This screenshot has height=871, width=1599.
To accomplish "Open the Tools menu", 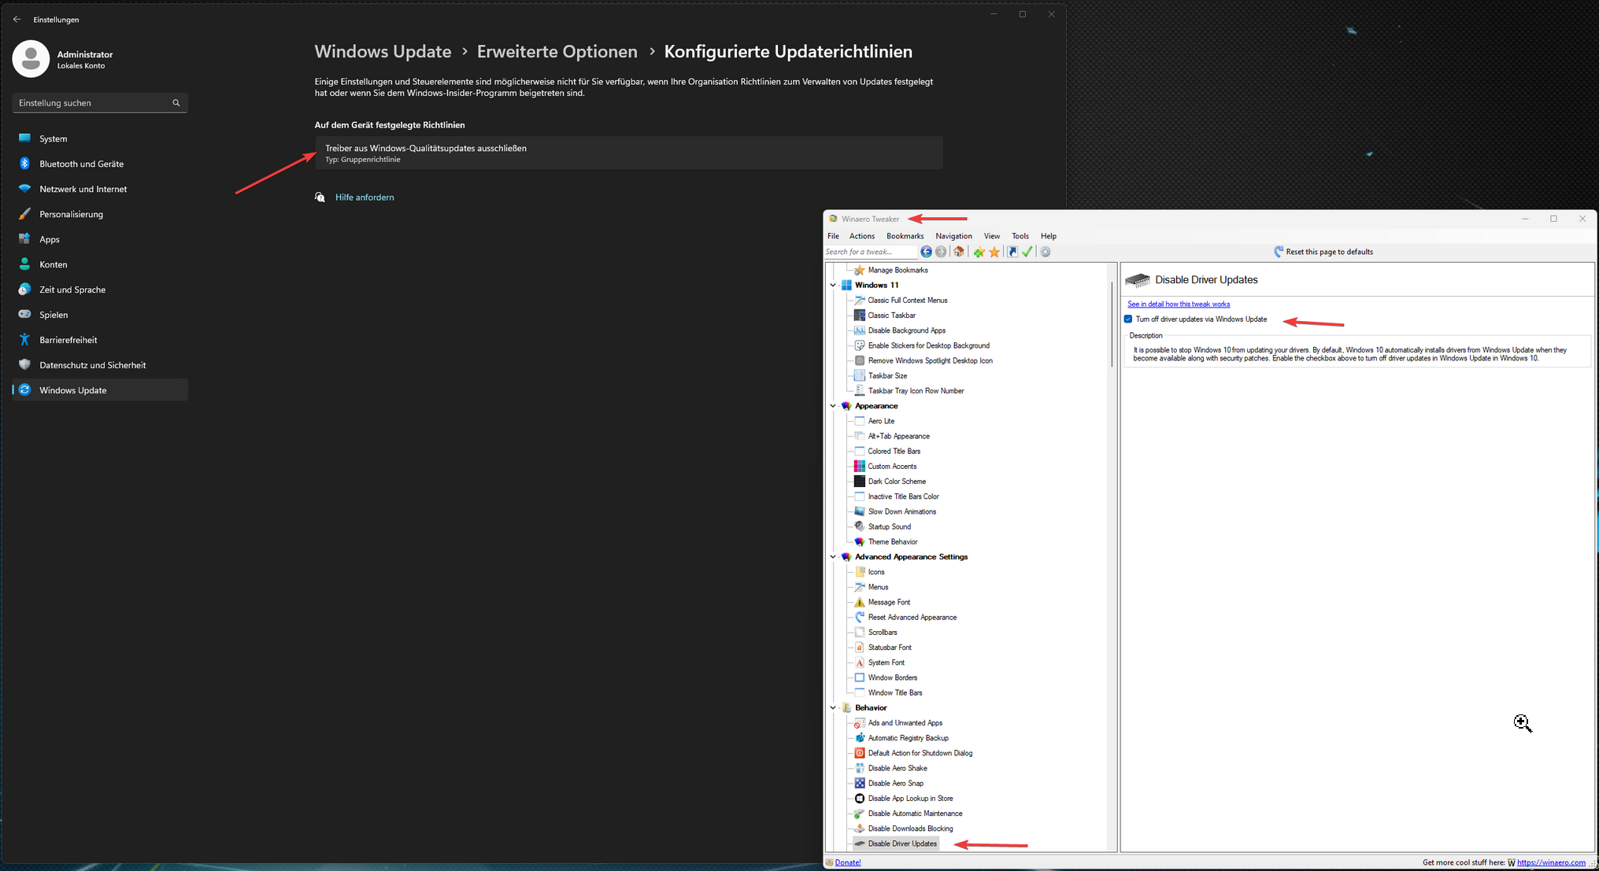I will [1020, 236].
